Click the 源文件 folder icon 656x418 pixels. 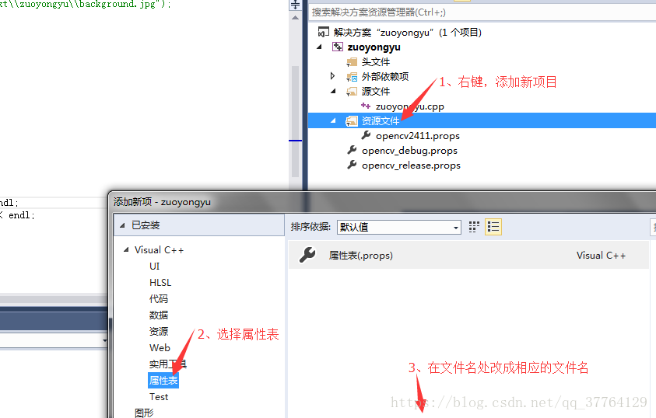(352, 92)
